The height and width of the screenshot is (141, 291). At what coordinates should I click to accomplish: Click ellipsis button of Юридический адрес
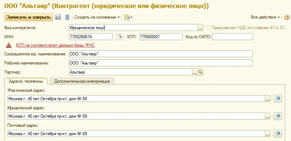pyautogui.click(x=268, y=116)
